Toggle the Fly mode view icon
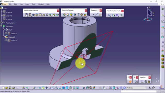This screenshot has height=93, width=165. coord(40,88)
